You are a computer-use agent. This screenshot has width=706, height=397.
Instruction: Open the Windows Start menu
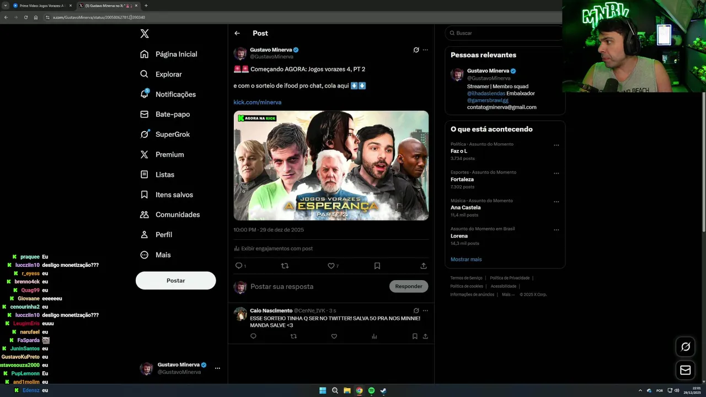[323, 390]
